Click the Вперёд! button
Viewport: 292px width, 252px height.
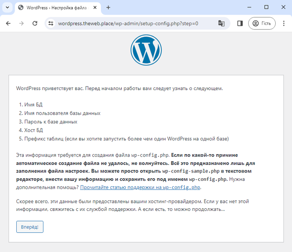[30, 227]
